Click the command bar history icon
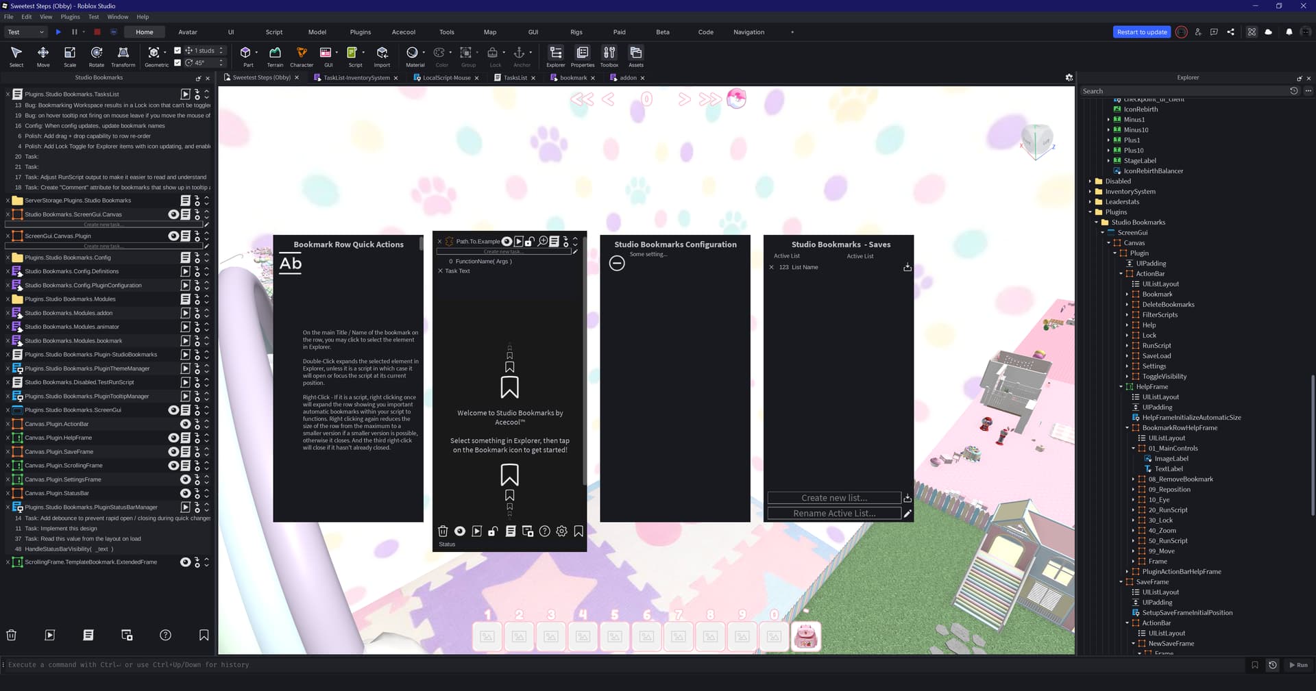Viewport: 1316px width, 691px height. click(x=1273, y=665)
